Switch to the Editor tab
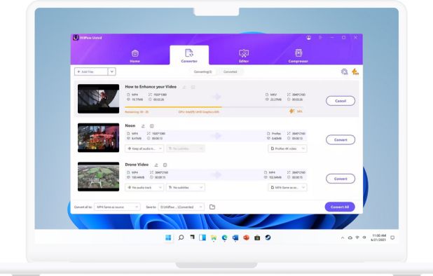Image resolution: width=433 pixels, height=276 pixels. coord(244,56)
